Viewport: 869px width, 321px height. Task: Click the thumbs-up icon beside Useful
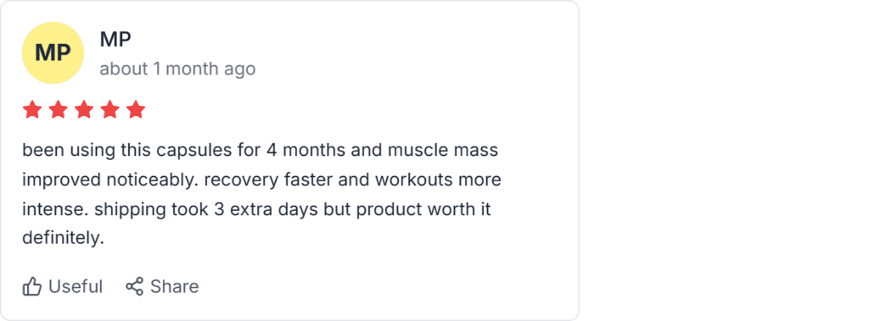click(x=32, y=286)
